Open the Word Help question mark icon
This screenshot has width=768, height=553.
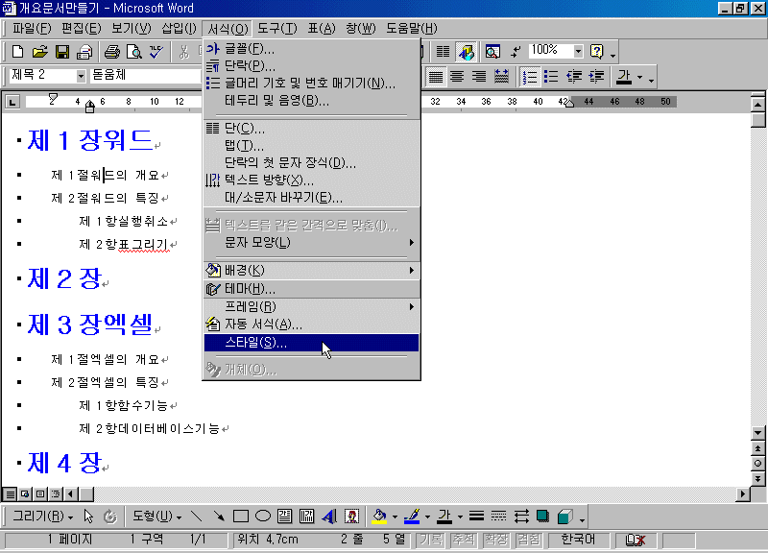[x=596, y=52]
